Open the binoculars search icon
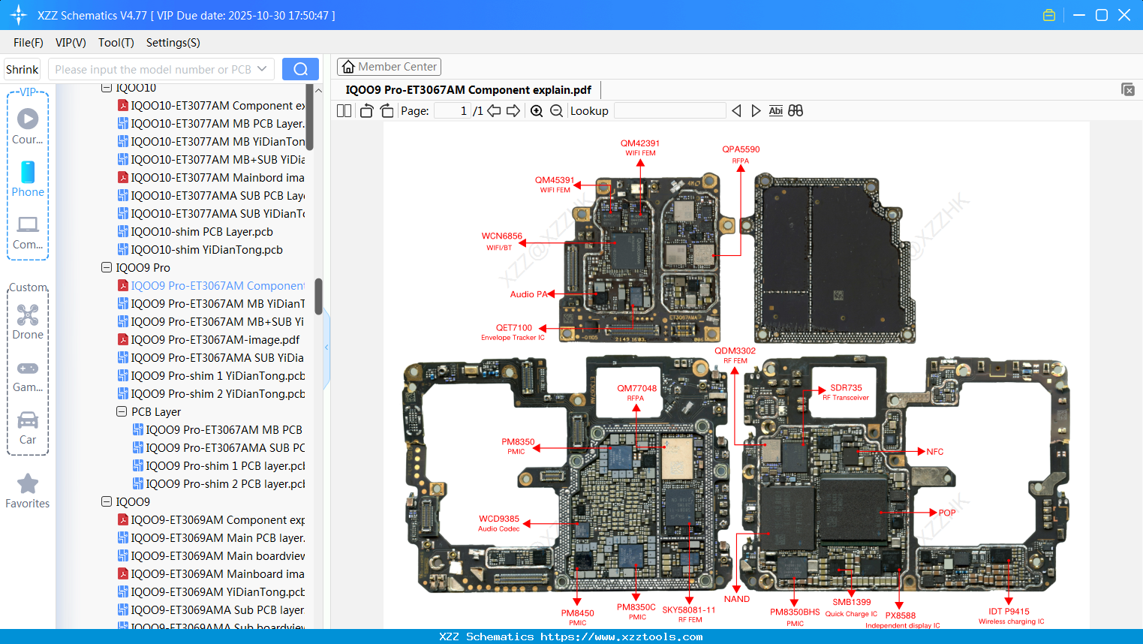 tap(796, 110)
